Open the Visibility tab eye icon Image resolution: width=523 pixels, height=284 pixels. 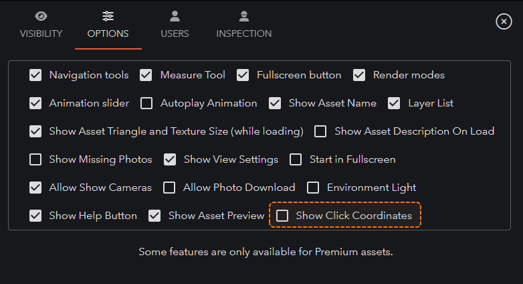tap(41, 16)
